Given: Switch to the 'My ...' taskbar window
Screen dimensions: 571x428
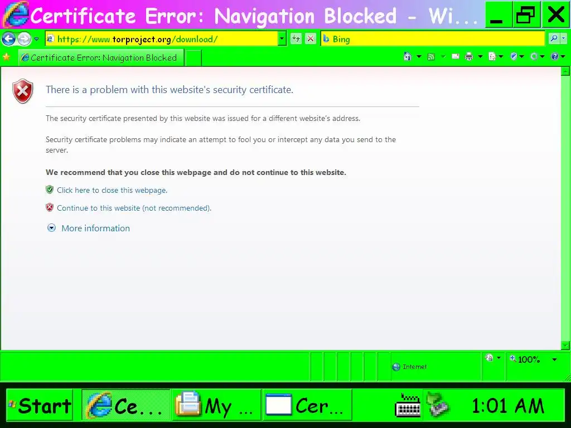Looking at the screenshot, I should 216,405.
